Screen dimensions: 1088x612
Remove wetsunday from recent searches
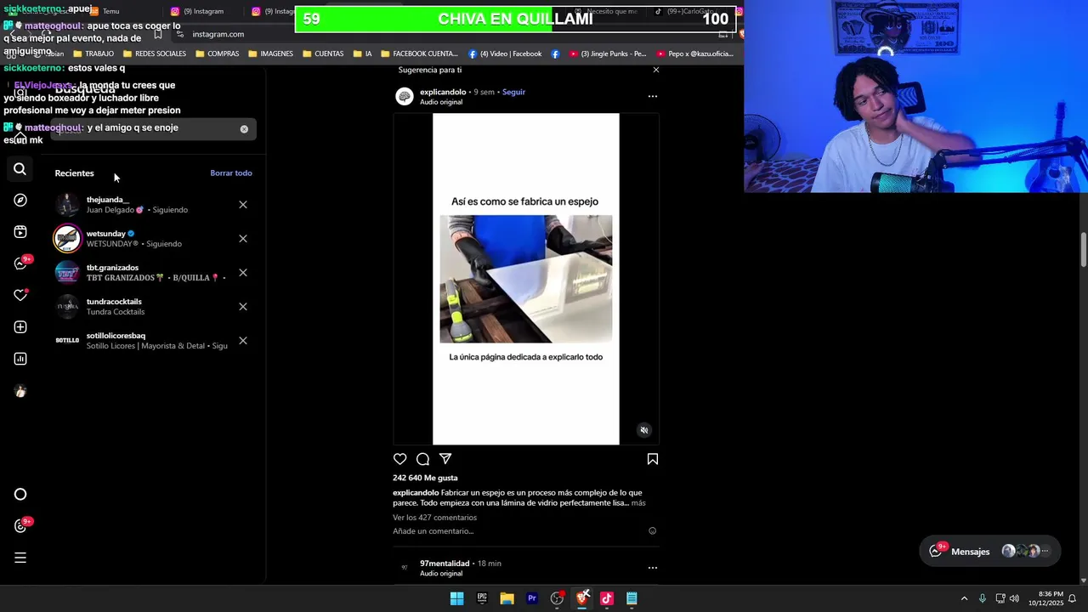243,239
